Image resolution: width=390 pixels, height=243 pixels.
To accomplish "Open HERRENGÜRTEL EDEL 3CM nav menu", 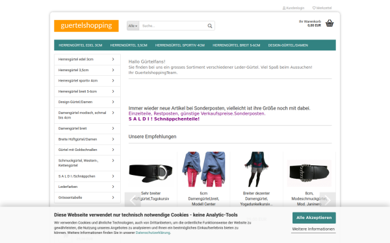I will 81,45.
